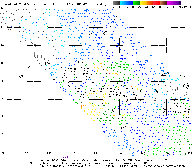Click the "Black Circles indicate possible contamination" note

(154, 166)
